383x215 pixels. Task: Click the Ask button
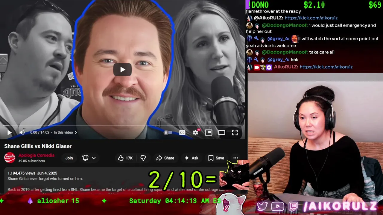(x=191, y=158)
